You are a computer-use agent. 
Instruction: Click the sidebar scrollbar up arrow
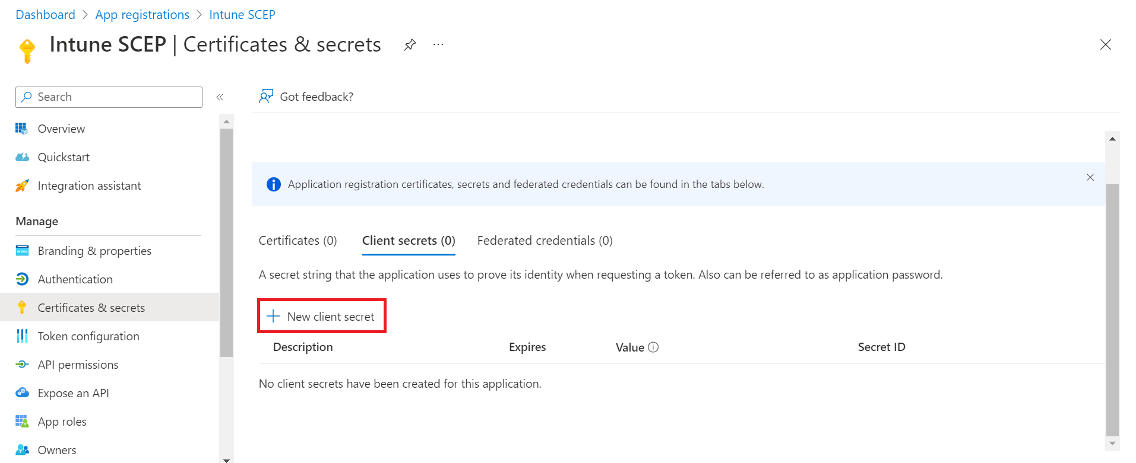(x=226, y=121)
